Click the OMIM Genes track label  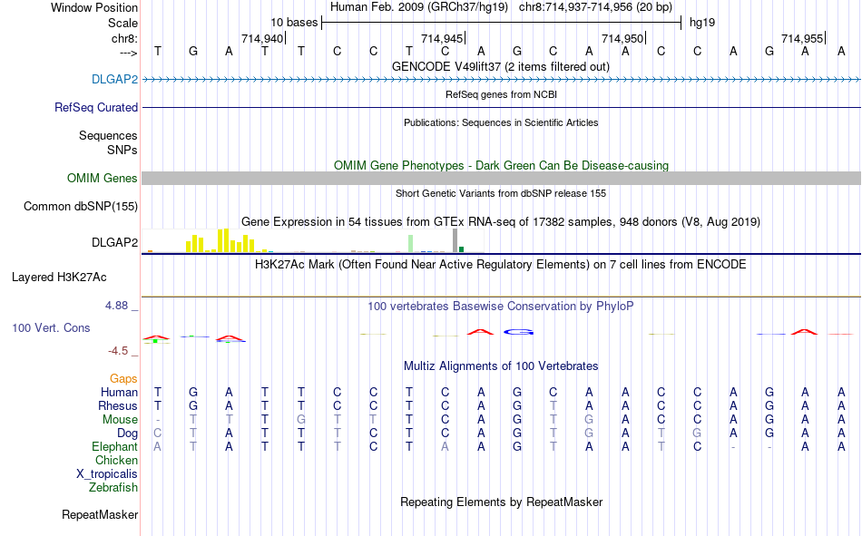pos(103,178)
